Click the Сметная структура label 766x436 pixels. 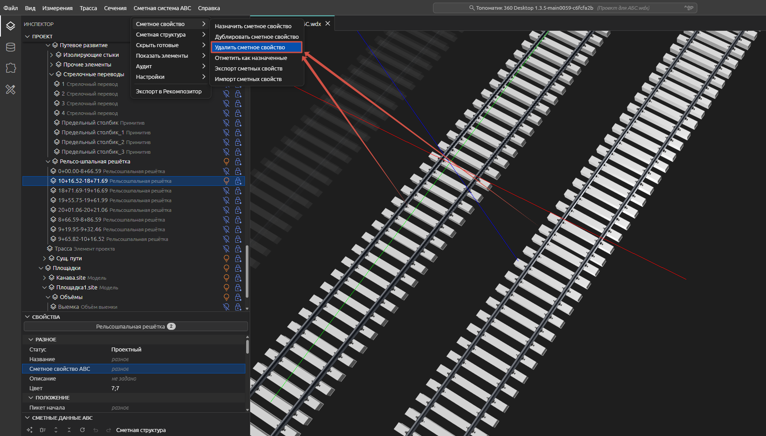click(x=141, y=430)
